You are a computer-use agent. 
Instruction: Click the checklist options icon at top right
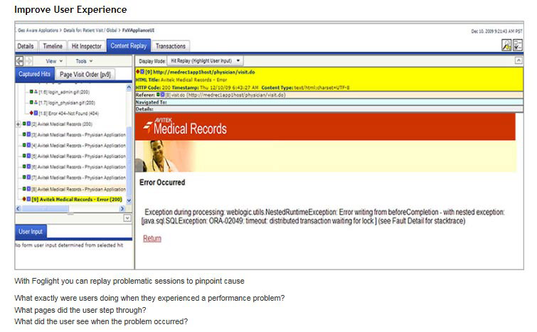point(518,45)
